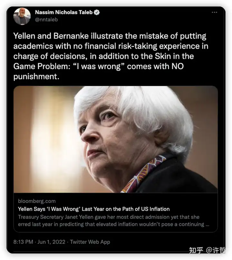Screen dimensions: 232x260
Task: Open the three-dot more options menu
Action: [214, 12]
